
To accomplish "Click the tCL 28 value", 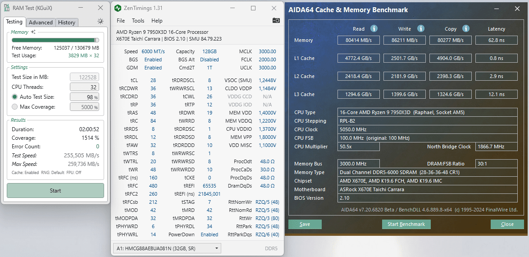I will click(x=153, y=80).
